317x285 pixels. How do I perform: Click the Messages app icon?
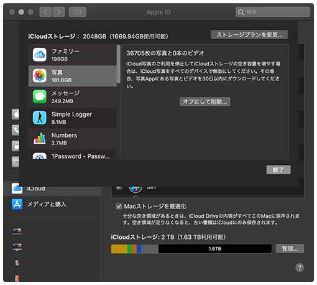point(40,96)
